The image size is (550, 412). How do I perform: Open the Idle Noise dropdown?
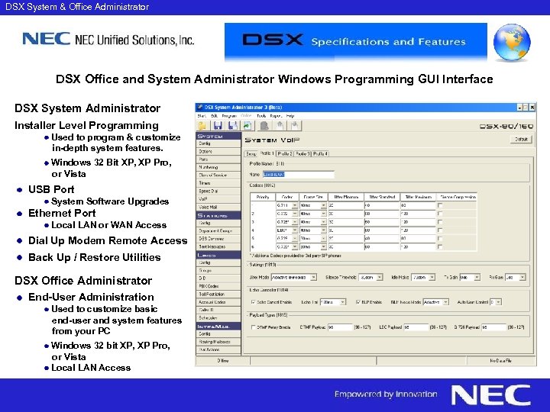[x=432, y=277]
